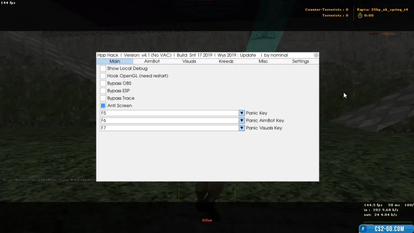Tick the Hook OpenGL checkbox
The image size is (414, 233).
(x=103, y=76)
